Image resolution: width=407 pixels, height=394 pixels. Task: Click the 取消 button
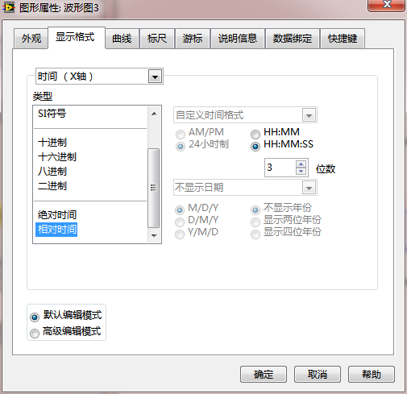pyautogui.click(x=318, y=374)
